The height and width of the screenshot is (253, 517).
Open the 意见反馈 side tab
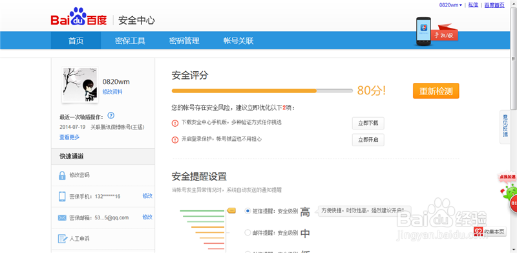coord(505,127)
